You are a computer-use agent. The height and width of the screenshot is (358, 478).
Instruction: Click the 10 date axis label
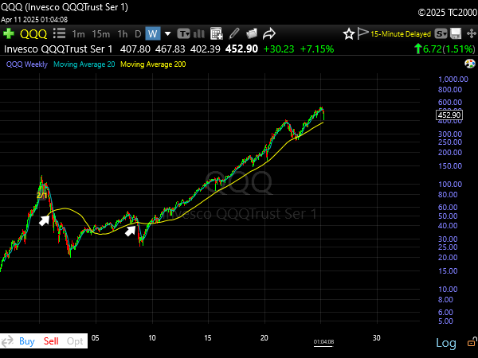152,337
